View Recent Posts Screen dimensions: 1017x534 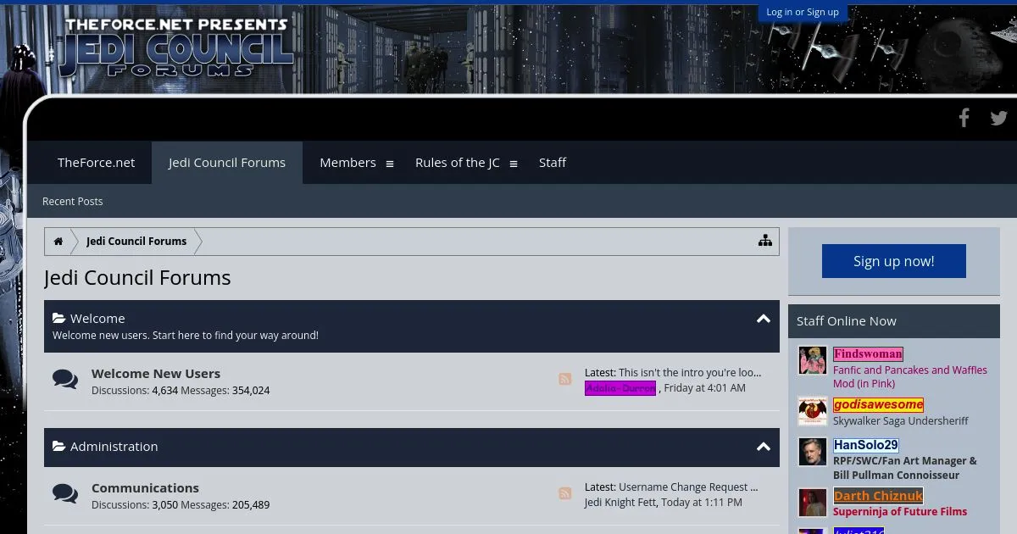pyautogui.click(x=73, y=202)
